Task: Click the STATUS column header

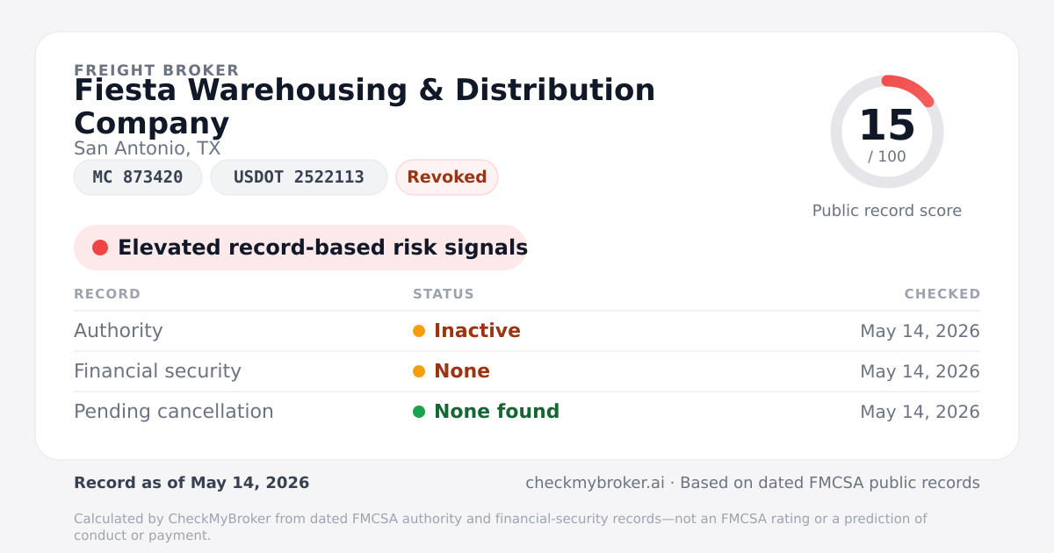Action: click(444, 294)
